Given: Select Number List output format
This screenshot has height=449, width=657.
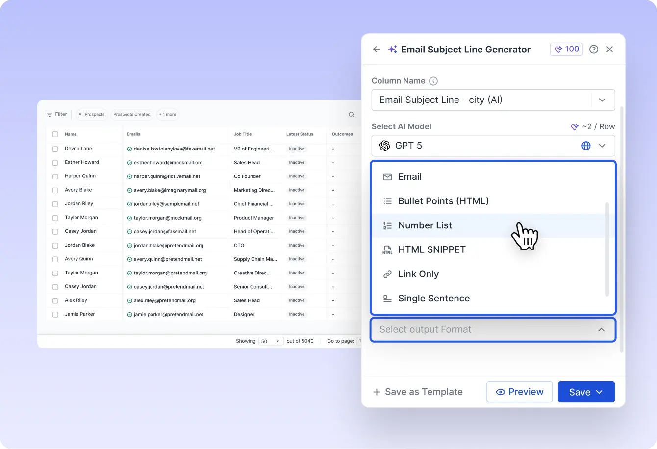Looking at the screenshot, I should [425, 225].
